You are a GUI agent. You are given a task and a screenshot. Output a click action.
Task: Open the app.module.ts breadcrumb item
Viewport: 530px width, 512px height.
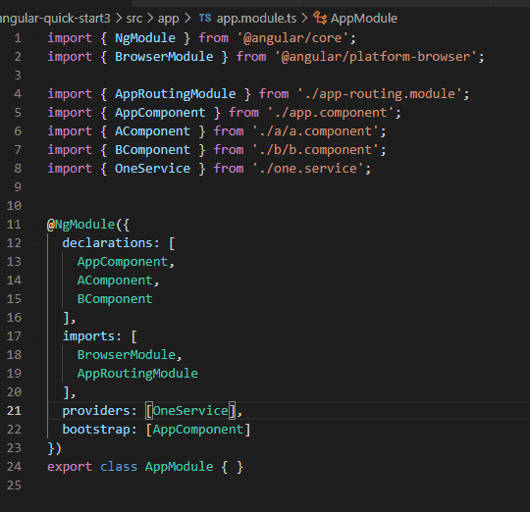click(x=256, y=19)
